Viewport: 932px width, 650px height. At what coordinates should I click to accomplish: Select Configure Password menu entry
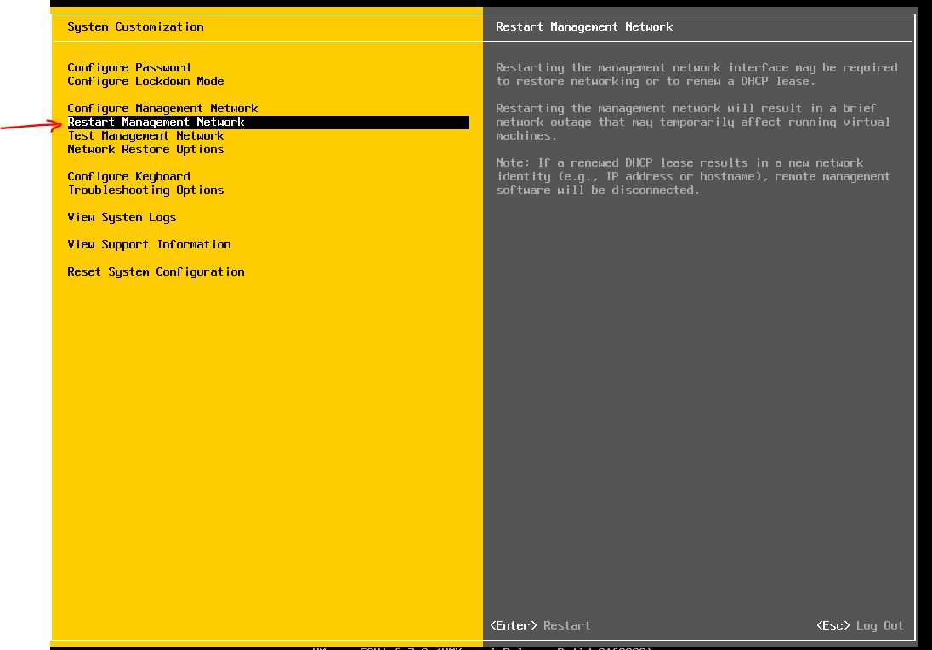click(x=128, y=68)
